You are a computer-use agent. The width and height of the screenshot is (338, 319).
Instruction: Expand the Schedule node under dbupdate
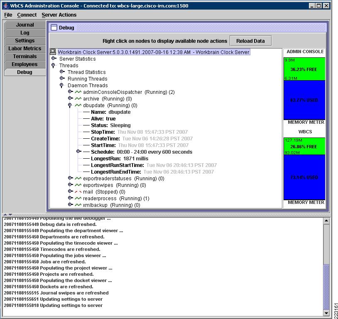[x=79, y=152]
